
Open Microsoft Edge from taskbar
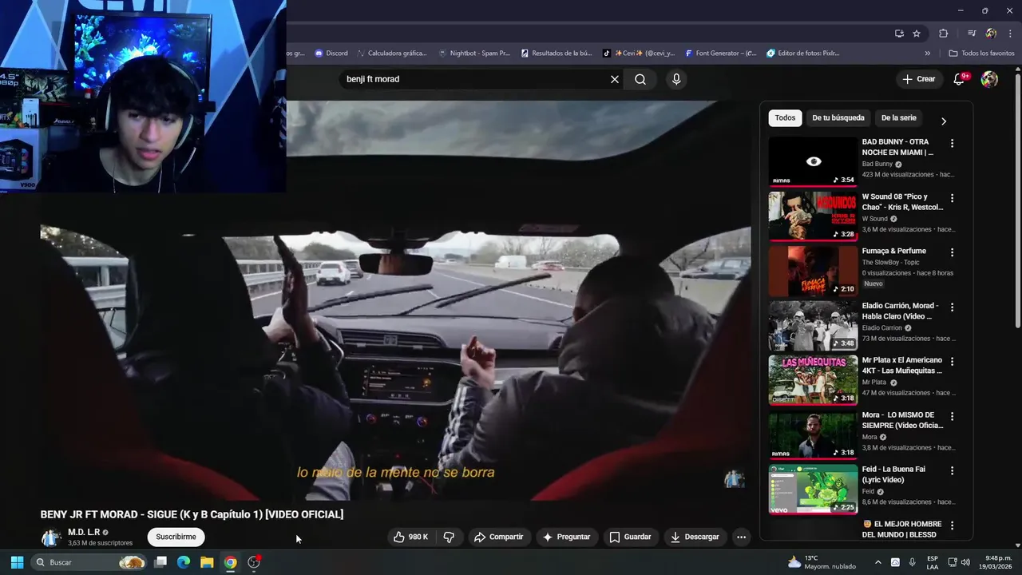(x=184, y=562)
